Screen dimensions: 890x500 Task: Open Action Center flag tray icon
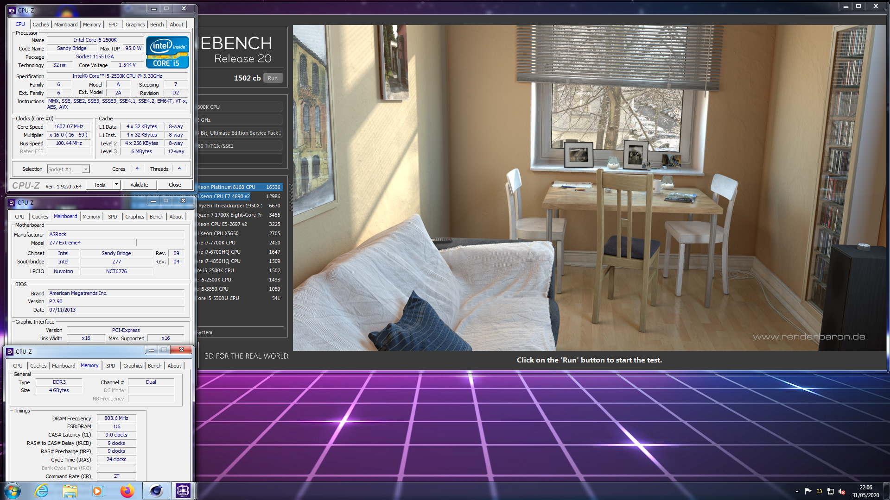[x=808, y=491]
